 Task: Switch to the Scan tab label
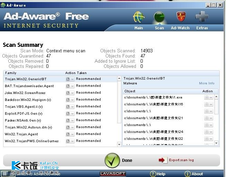click(159, 28)
